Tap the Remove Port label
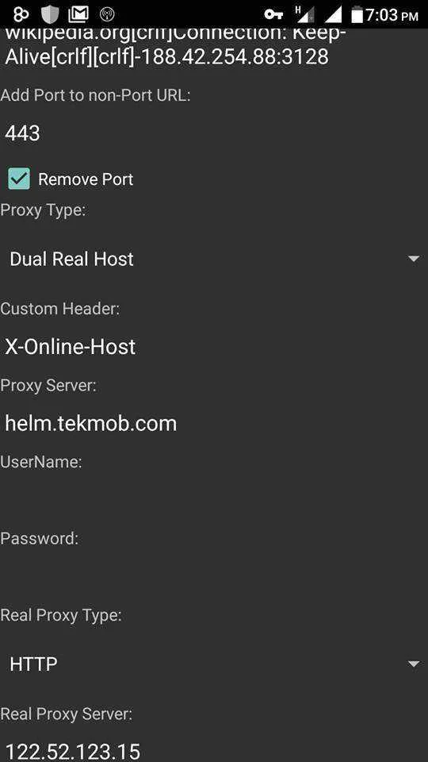 coord(86,179)
